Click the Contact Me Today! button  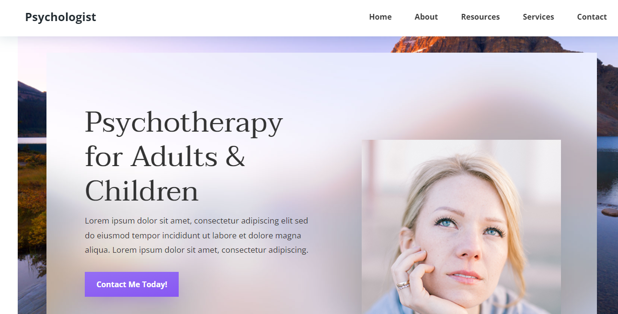tap(132, 284)
